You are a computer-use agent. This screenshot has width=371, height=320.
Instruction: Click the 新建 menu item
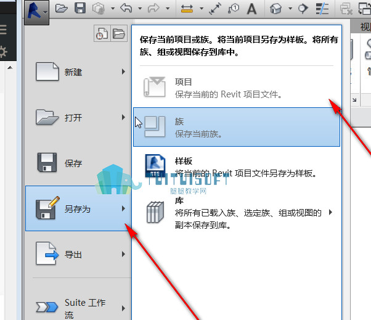tap(78, 72)
